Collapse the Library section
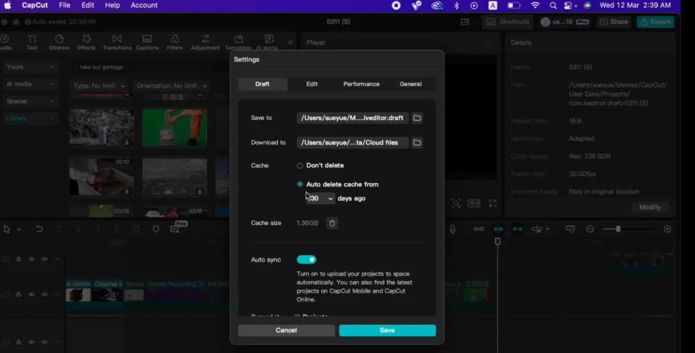The width and height of the screenshot is (695, 353). coord(30,119)
